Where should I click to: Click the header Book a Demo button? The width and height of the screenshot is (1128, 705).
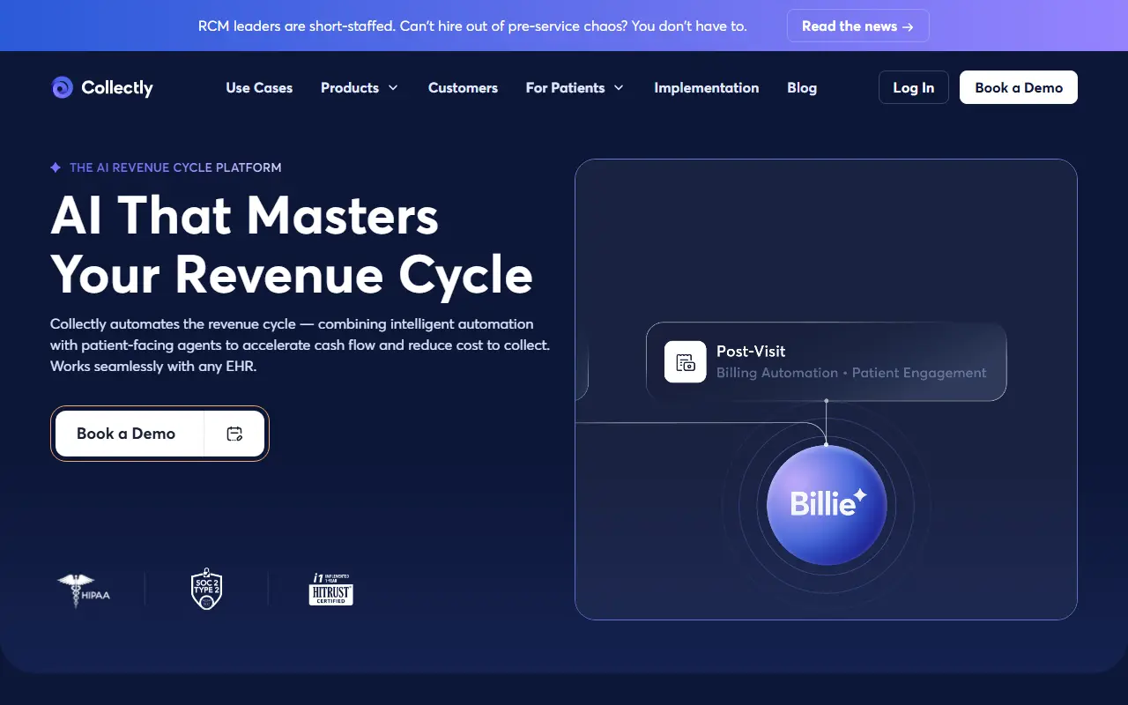coord(1019,87)
